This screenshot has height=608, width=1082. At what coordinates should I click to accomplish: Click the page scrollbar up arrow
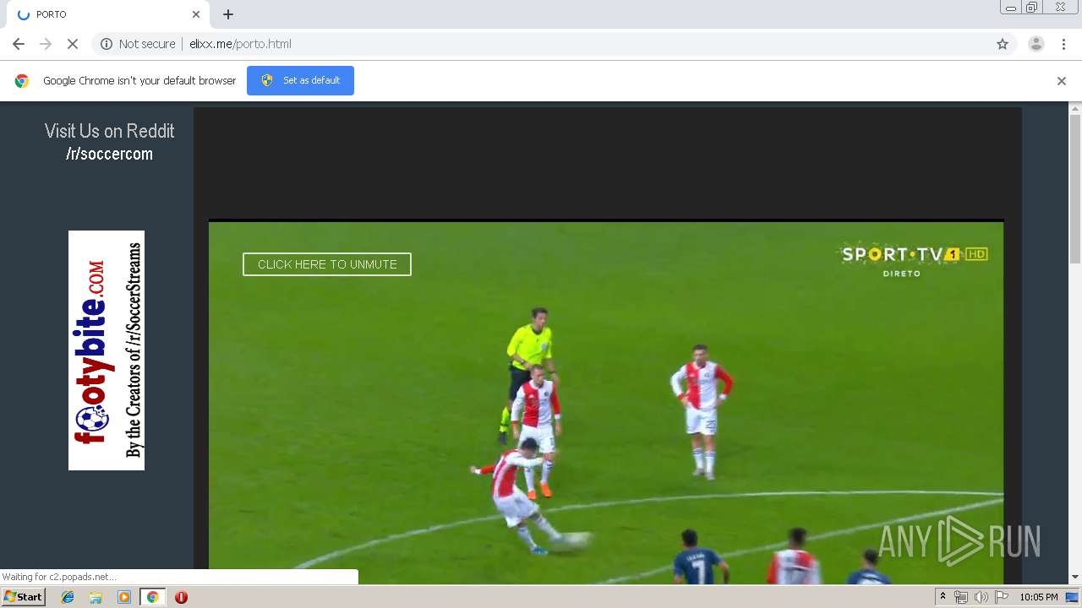(x=1075, y=108)
